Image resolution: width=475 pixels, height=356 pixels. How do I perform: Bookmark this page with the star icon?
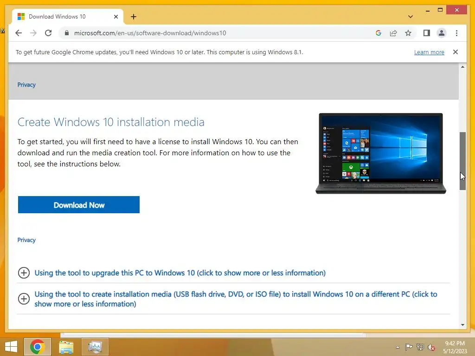coord(408,33)
